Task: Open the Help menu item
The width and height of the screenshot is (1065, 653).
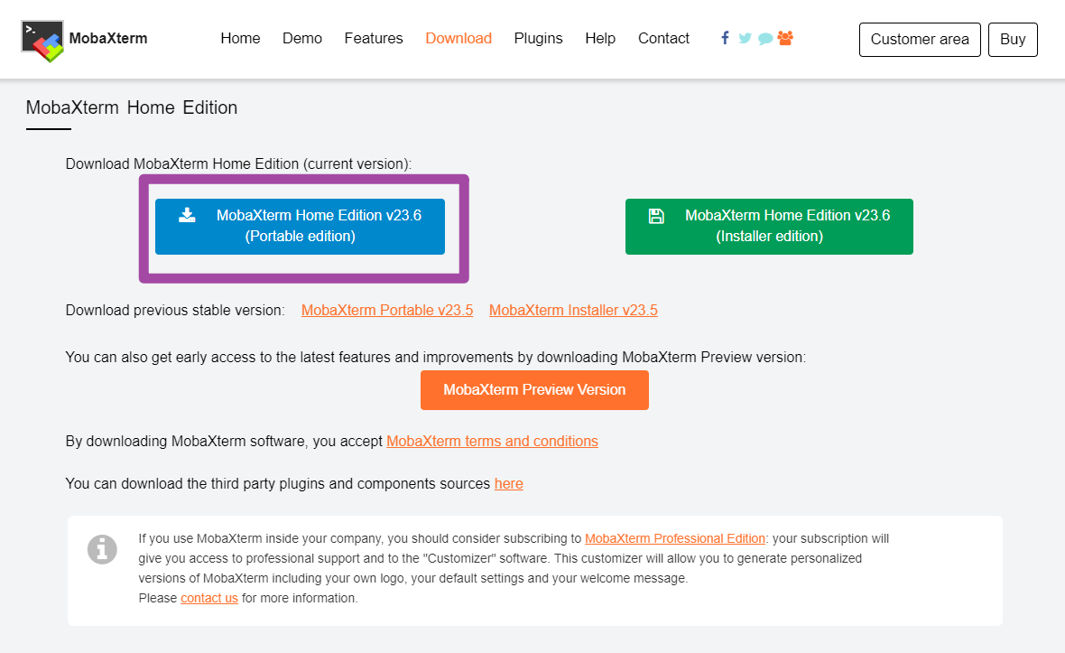Action: (600, 39)
